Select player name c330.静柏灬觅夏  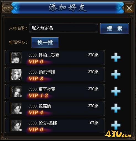(44, 55)
